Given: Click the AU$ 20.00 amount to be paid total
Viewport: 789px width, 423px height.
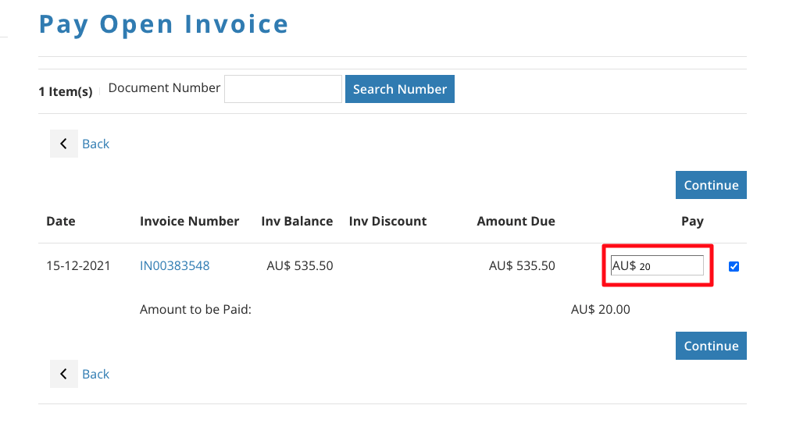Looking at the screenshot, I should 600,309.
